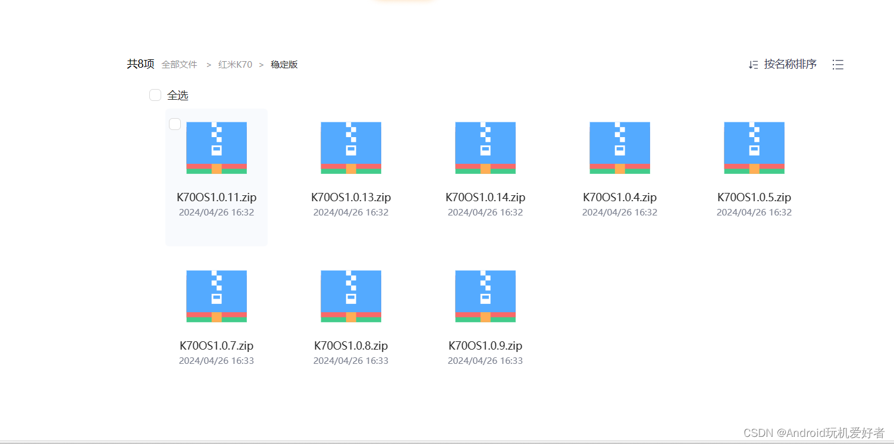Click the date under K70OS1.0.9.zip
Viewport: 894px width, 444px height.
tap(485, 361)
